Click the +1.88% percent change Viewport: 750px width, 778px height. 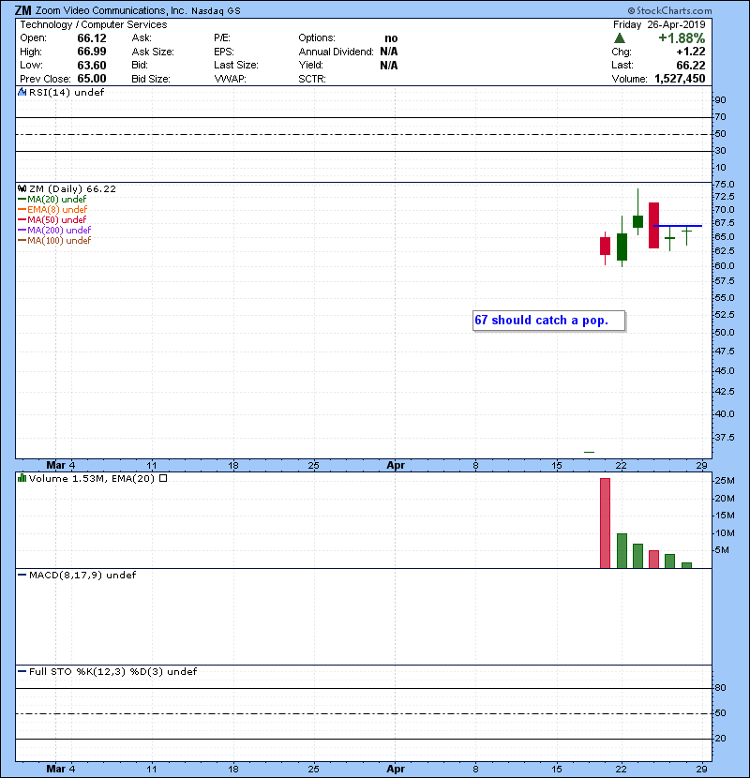[682, 38]
